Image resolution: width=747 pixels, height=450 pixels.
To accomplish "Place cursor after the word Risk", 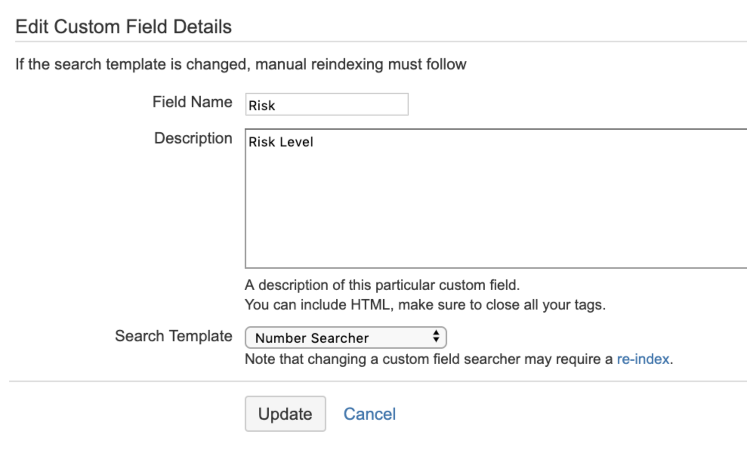I will [x=276, y=106].
